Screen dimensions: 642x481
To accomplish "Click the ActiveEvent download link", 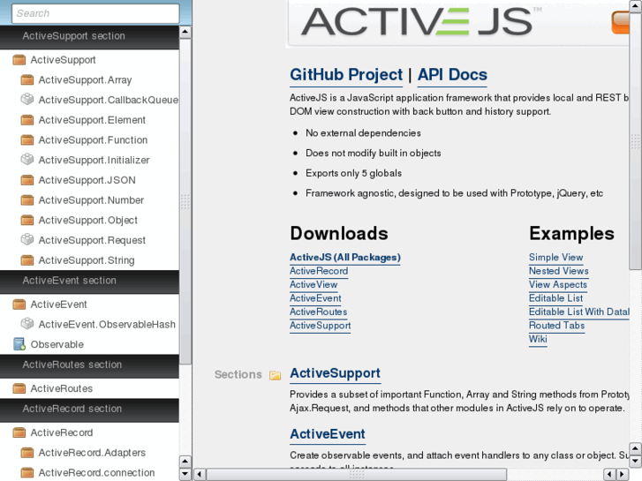I will point(315,298).
